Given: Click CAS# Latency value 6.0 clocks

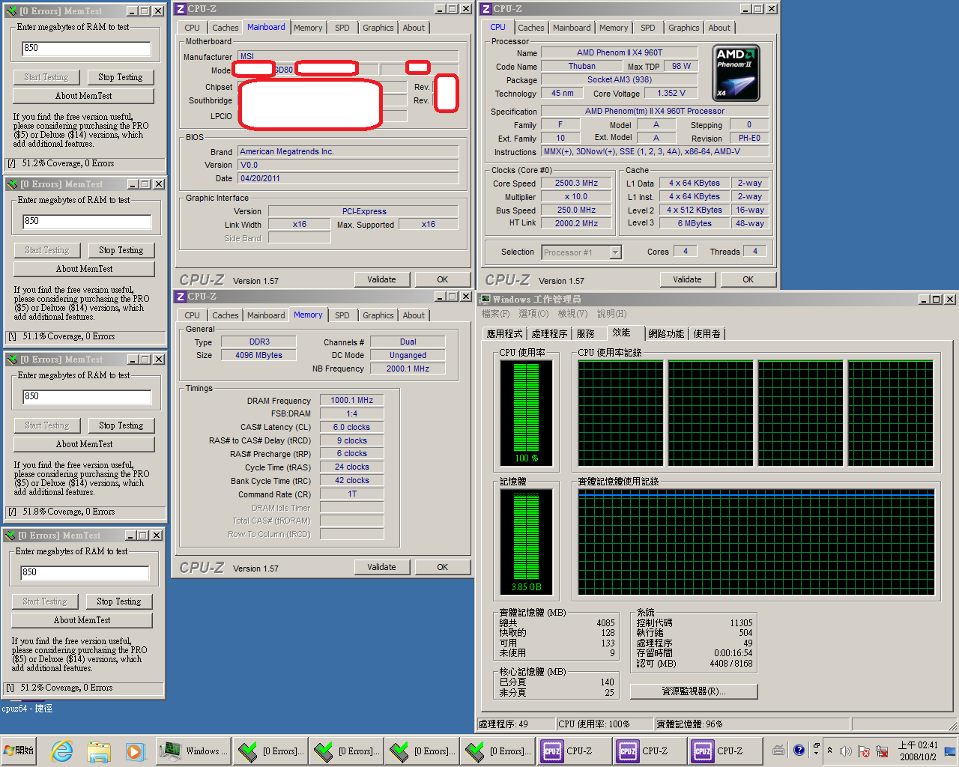Looking at the screenshot, I should point(352,427).
